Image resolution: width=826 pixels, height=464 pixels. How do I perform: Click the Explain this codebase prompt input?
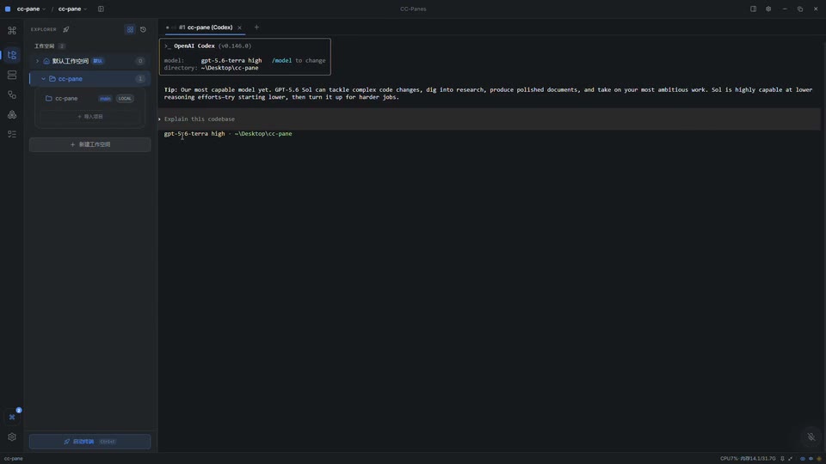click(490, 119)
